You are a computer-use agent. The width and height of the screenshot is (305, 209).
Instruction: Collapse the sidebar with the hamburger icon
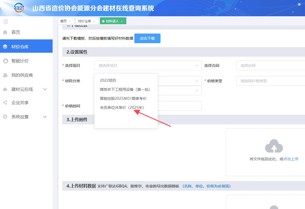tap(6, 22)
